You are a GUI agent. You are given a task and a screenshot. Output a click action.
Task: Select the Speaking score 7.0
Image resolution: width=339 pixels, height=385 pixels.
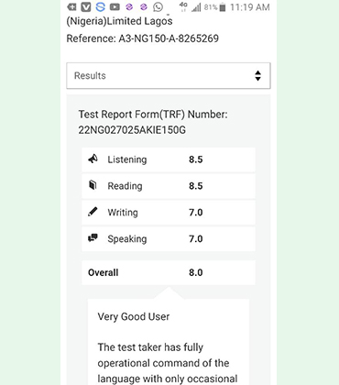click(196, 238)
